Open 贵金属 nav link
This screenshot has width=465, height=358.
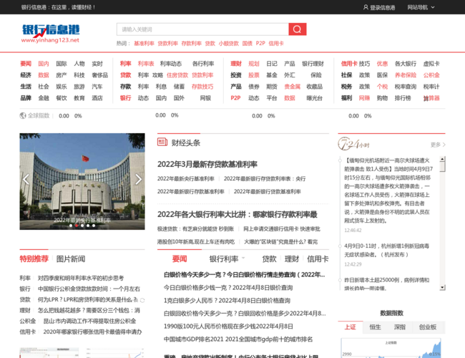click(x=292, y=87)
